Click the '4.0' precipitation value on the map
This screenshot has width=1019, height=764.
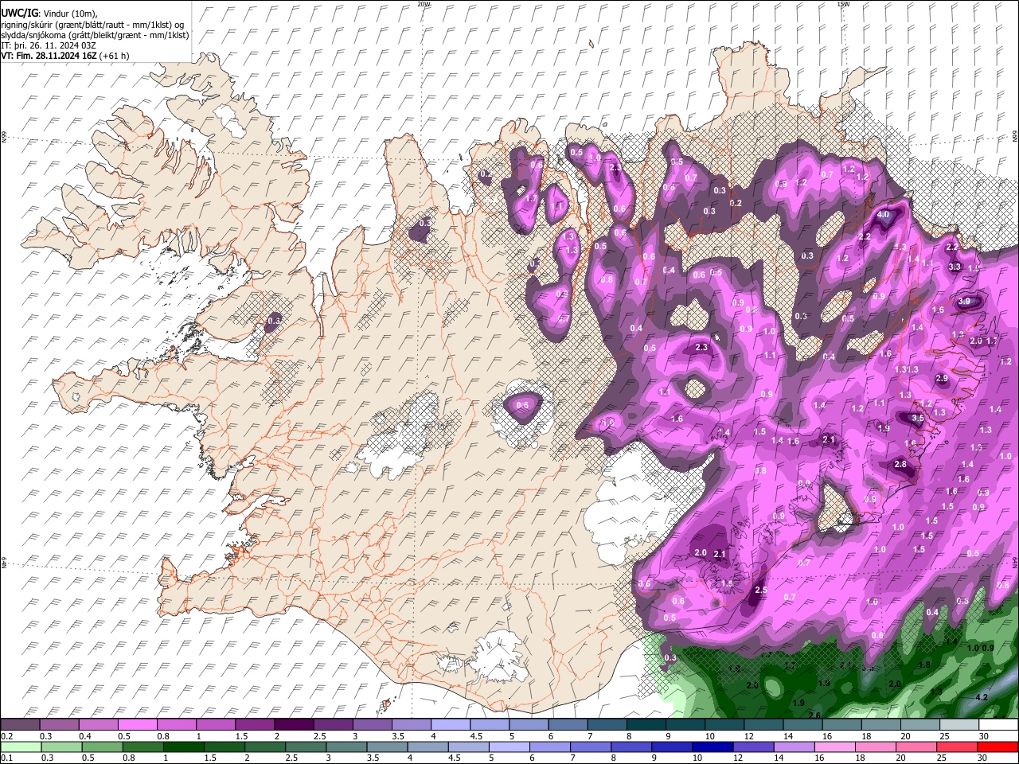pos(883,215)
